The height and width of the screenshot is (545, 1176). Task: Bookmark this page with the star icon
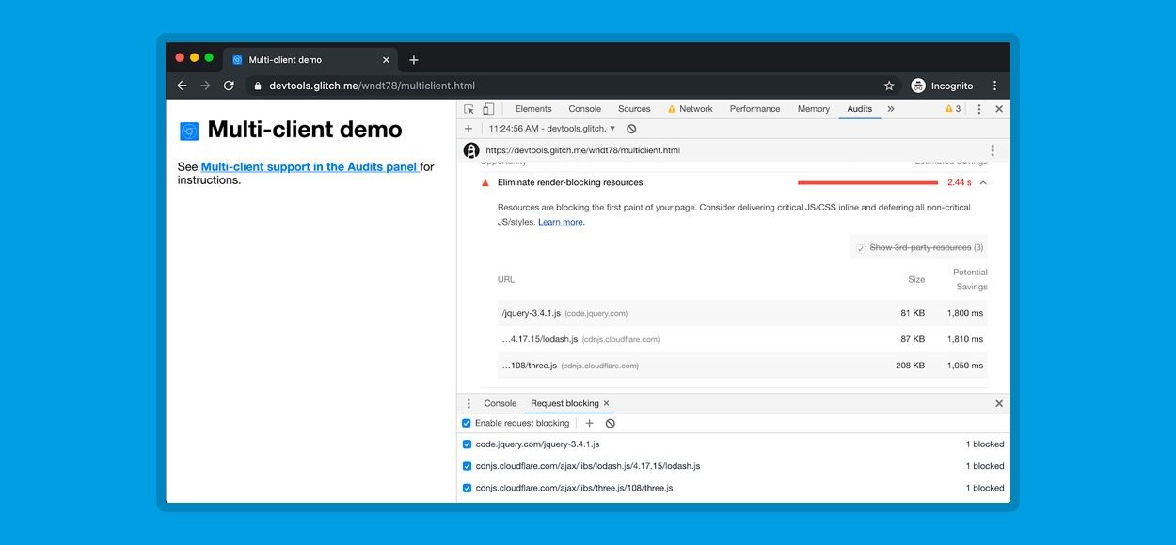889,86
